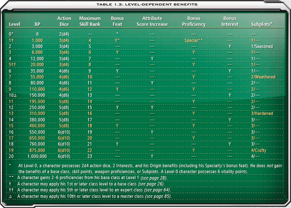Click the '4/Crafty' subplot entry
The width and height of the screenshot is (291, 208).
(258, 150)
